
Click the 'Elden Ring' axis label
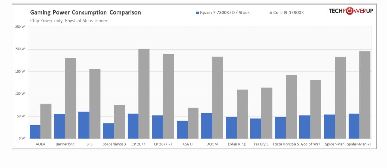237,144
